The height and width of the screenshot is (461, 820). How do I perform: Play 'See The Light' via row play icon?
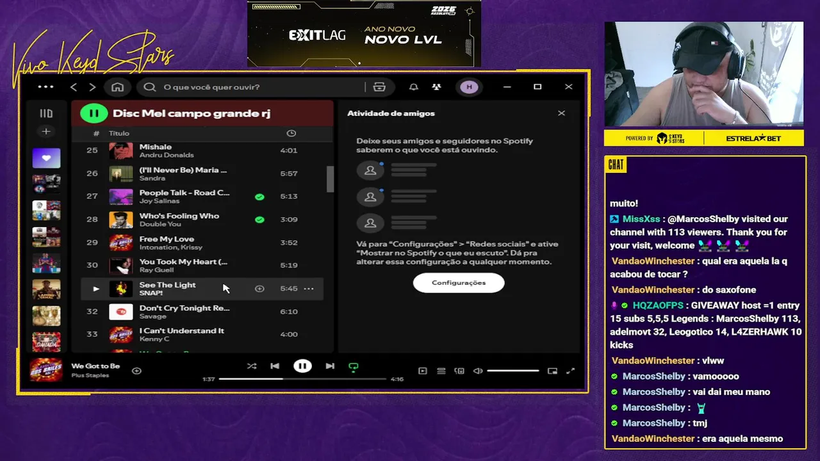(x=95, y=289)
